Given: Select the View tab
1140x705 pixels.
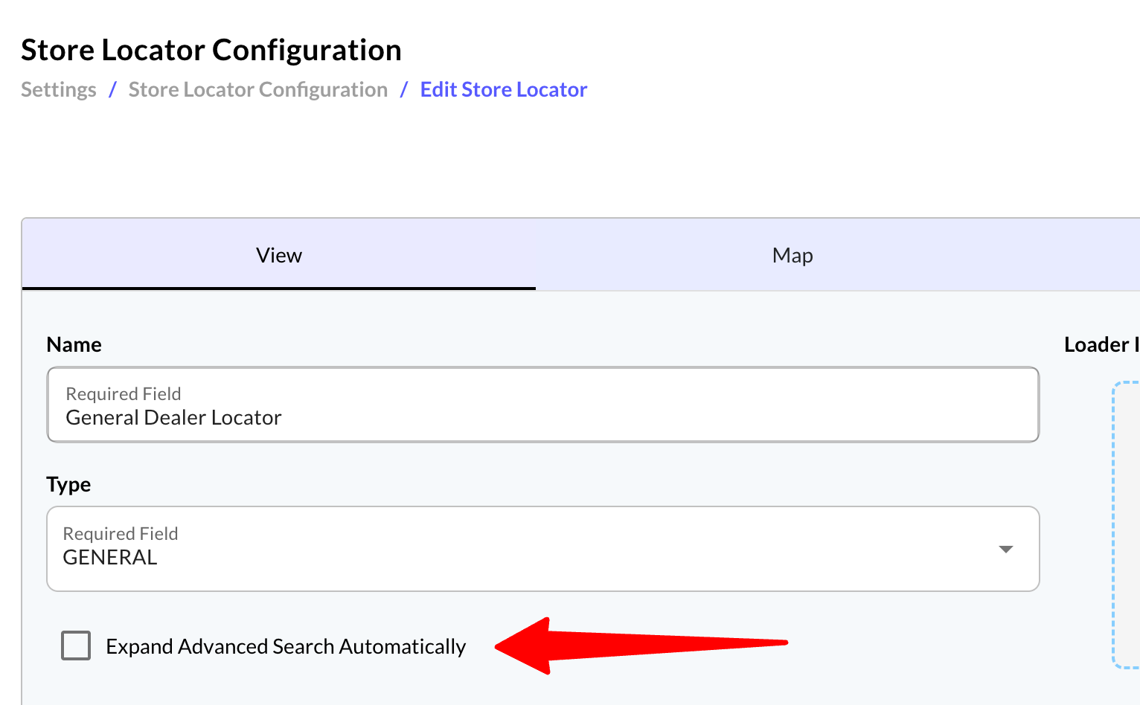Looking at the screenshot, I should tap(279, 255).
